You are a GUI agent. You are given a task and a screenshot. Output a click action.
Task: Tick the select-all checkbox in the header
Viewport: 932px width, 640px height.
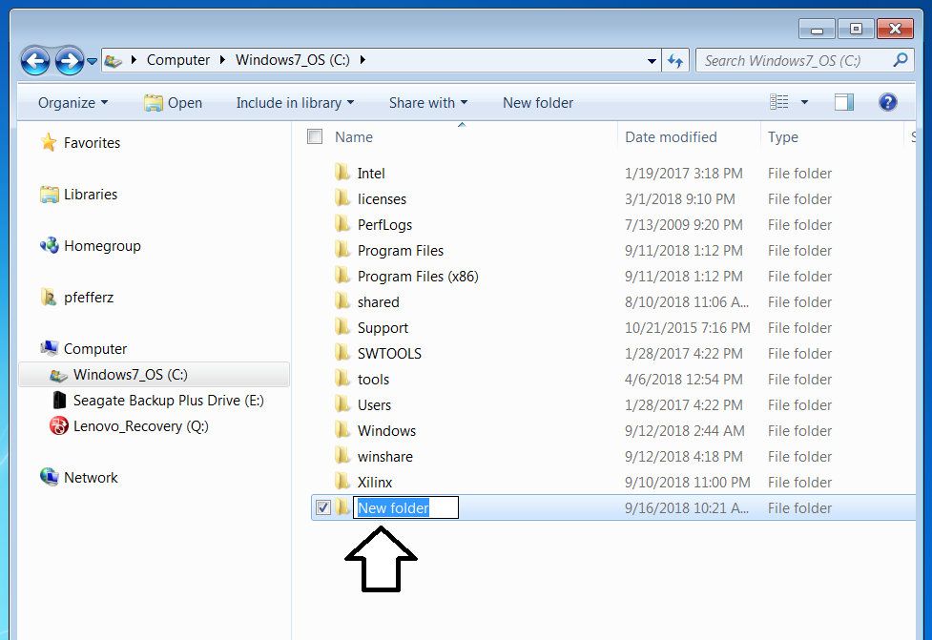[315, 136]
